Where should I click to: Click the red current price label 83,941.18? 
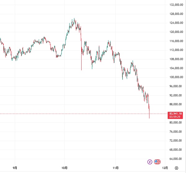[176, 114]
